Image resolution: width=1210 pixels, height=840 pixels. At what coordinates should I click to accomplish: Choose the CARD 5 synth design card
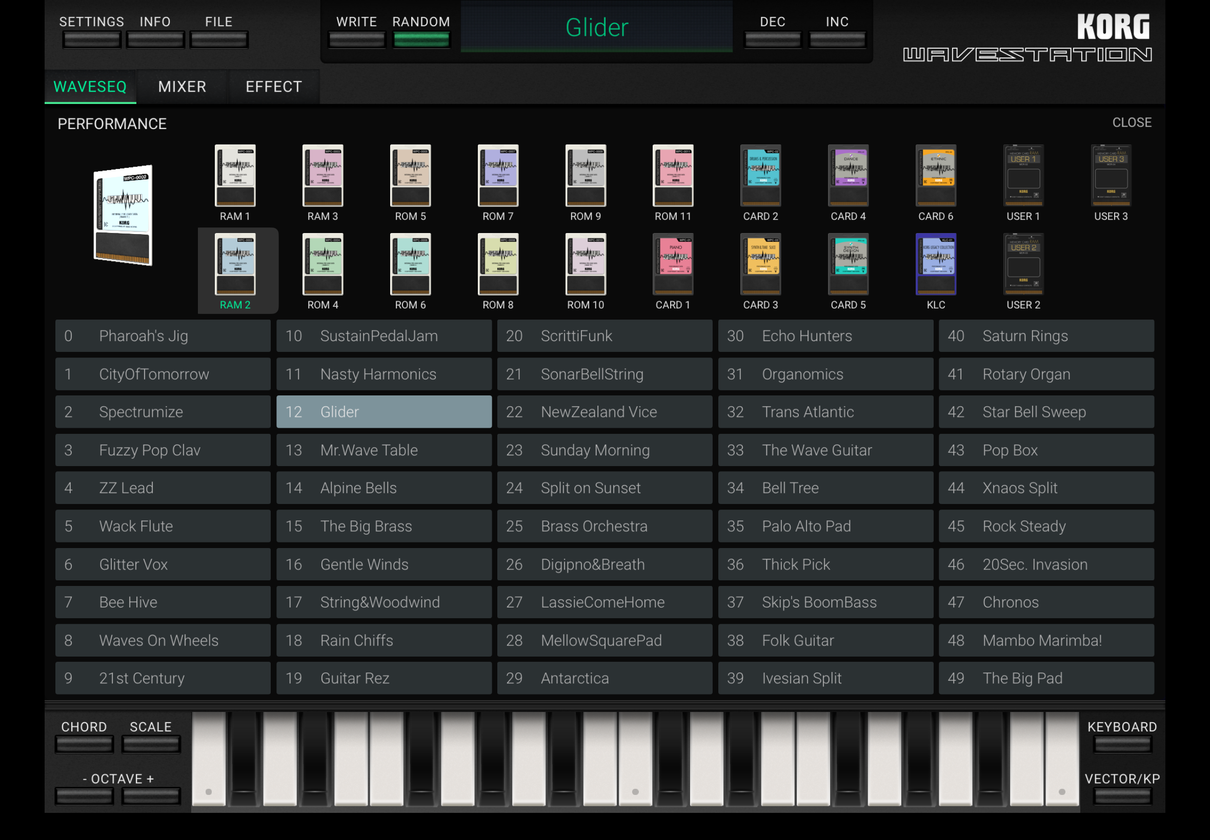pyautogui.click(x=848, y=264)
